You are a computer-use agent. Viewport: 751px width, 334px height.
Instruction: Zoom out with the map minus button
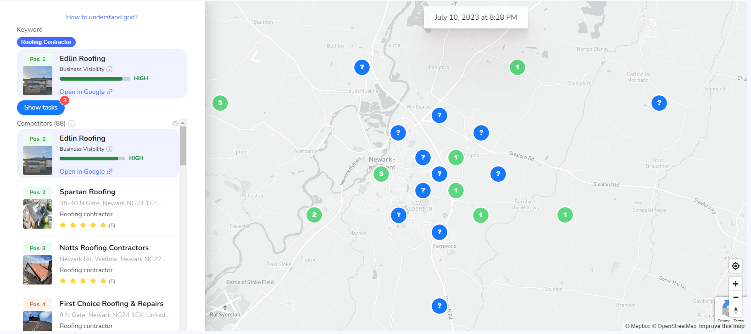click(735, 297)
